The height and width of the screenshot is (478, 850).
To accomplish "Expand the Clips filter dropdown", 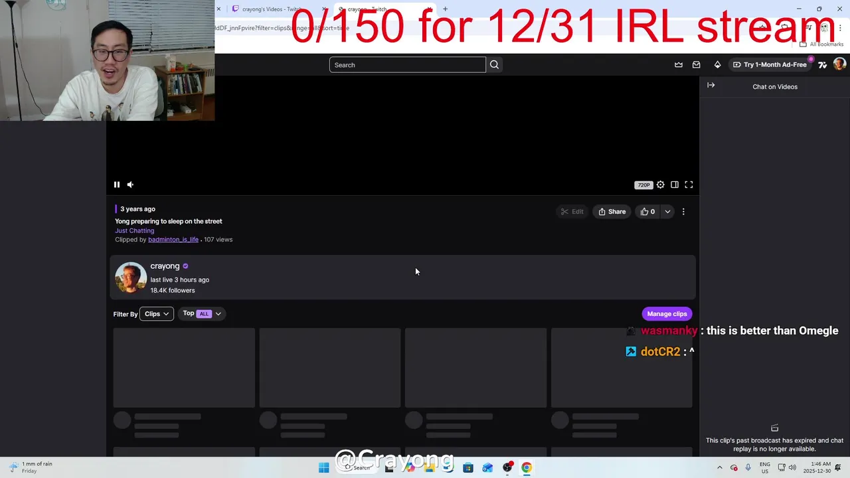I will pyautogui.click(x=157, y=314).
